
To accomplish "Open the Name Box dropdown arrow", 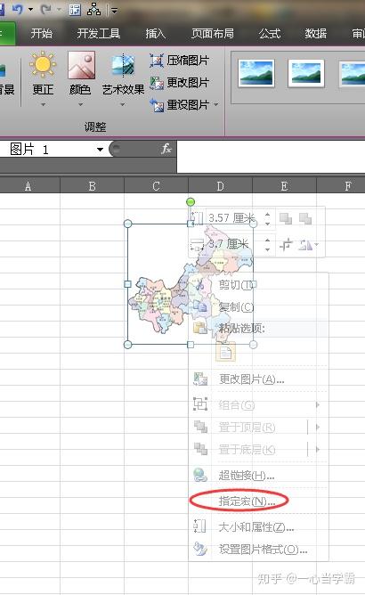I will pyautogui.click(x=101, y=149).
